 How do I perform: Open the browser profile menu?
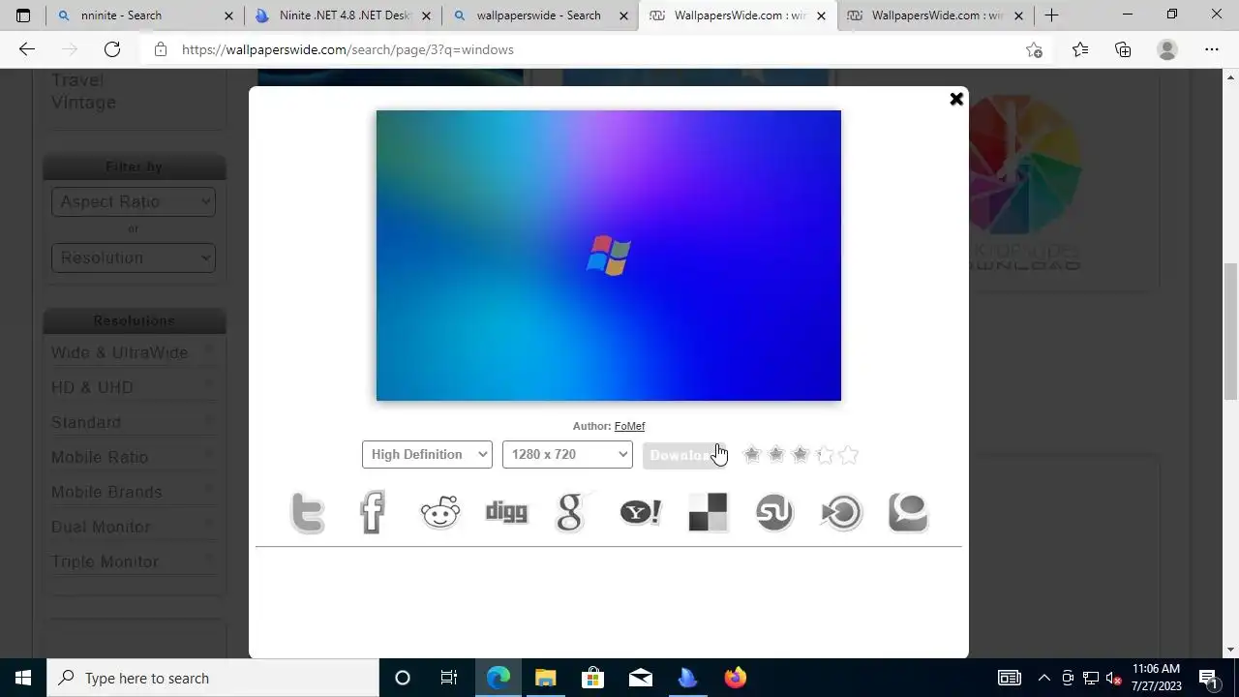click(1167, 49)
